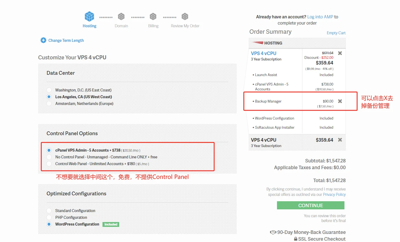Click the $738.00 cPanel price
The image size is (400, 242).
327,84
